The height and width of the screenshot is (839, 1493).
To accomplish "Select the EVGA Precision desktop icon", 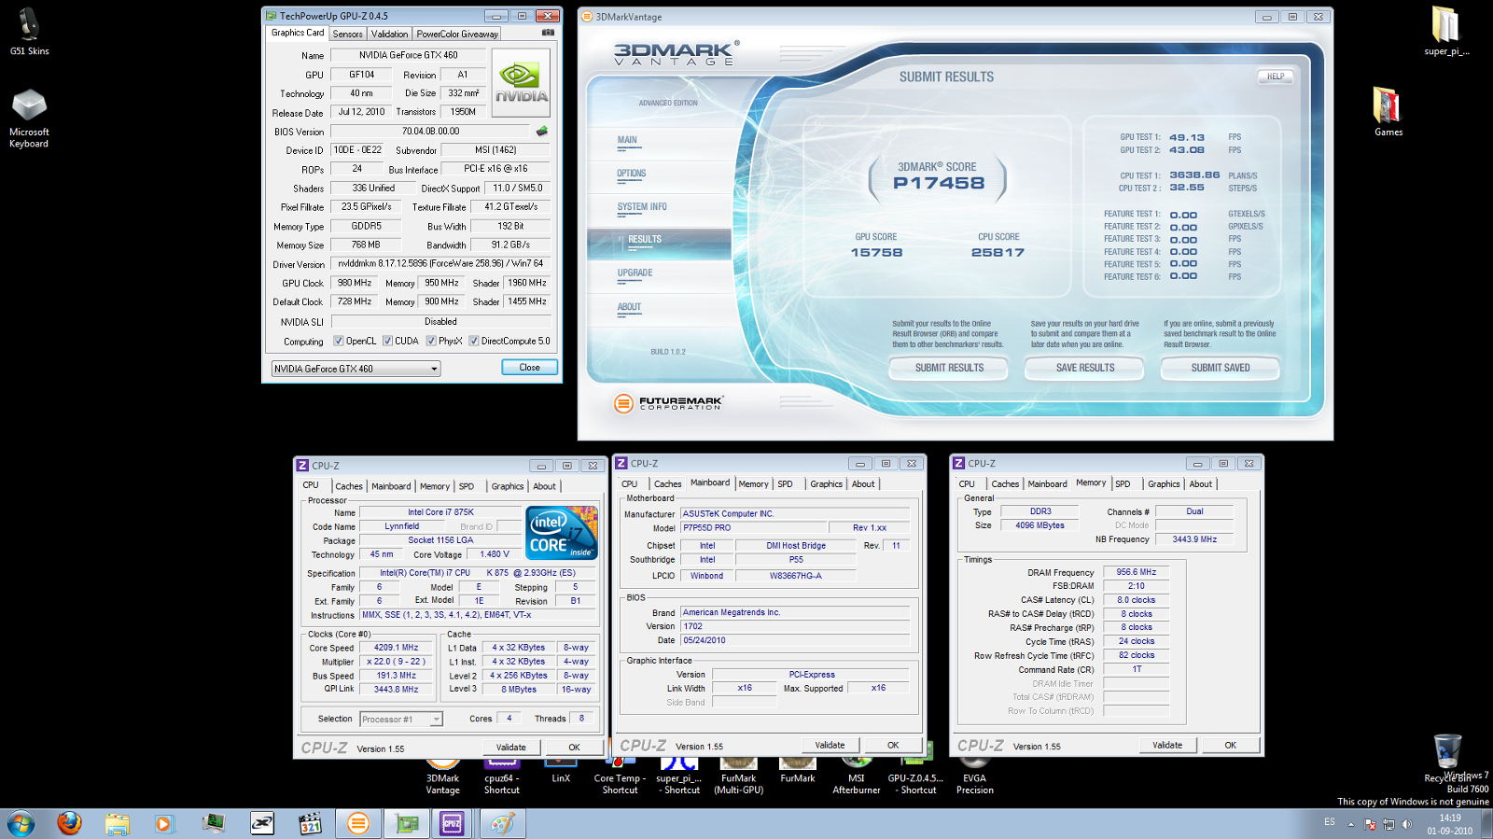I will tap(975, 776).
